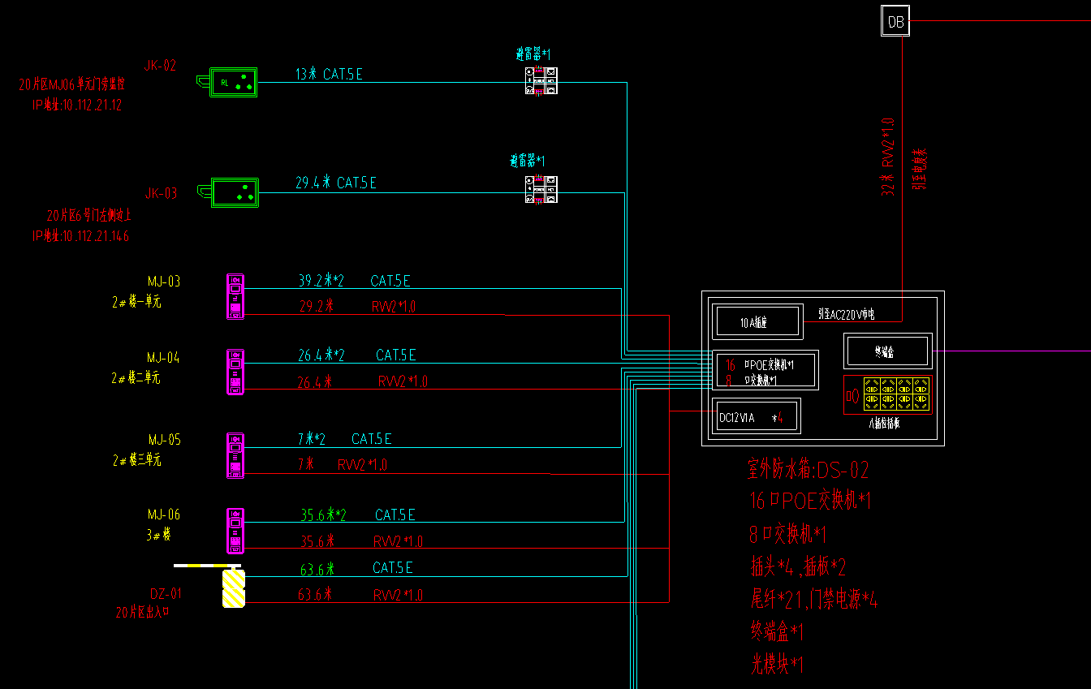The image size is (1091, 689).
Task: Select the red 63.6米 length text
Action: point(316,595)
